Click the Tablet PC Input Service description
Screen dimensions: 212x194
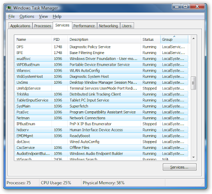tap(89, 100)
